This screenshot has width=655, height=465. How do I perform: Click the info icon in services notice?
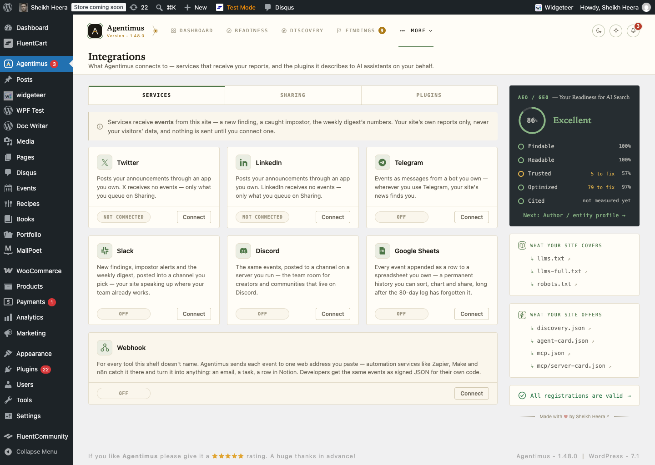point(100,127)
